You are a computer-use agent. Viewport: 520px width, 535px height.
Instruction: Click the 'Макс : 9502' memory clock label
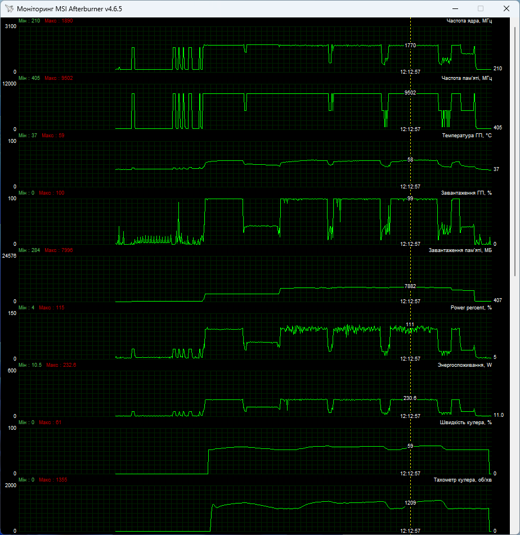(59, 78)
